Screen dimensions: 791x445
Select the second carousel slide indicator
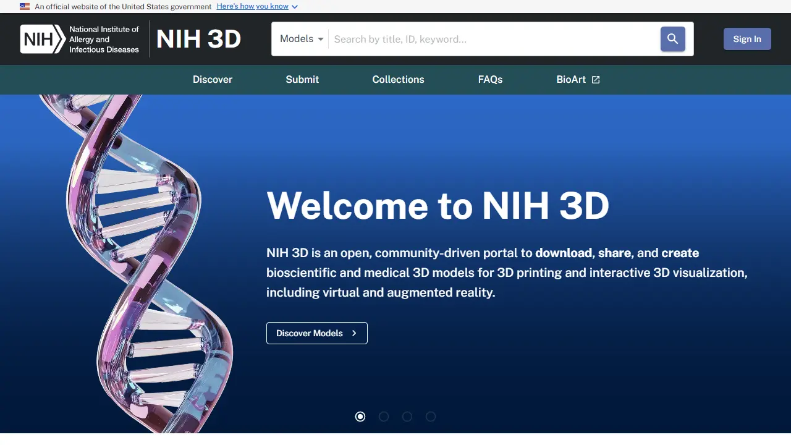pyautogui.click(x=384, y=417)
